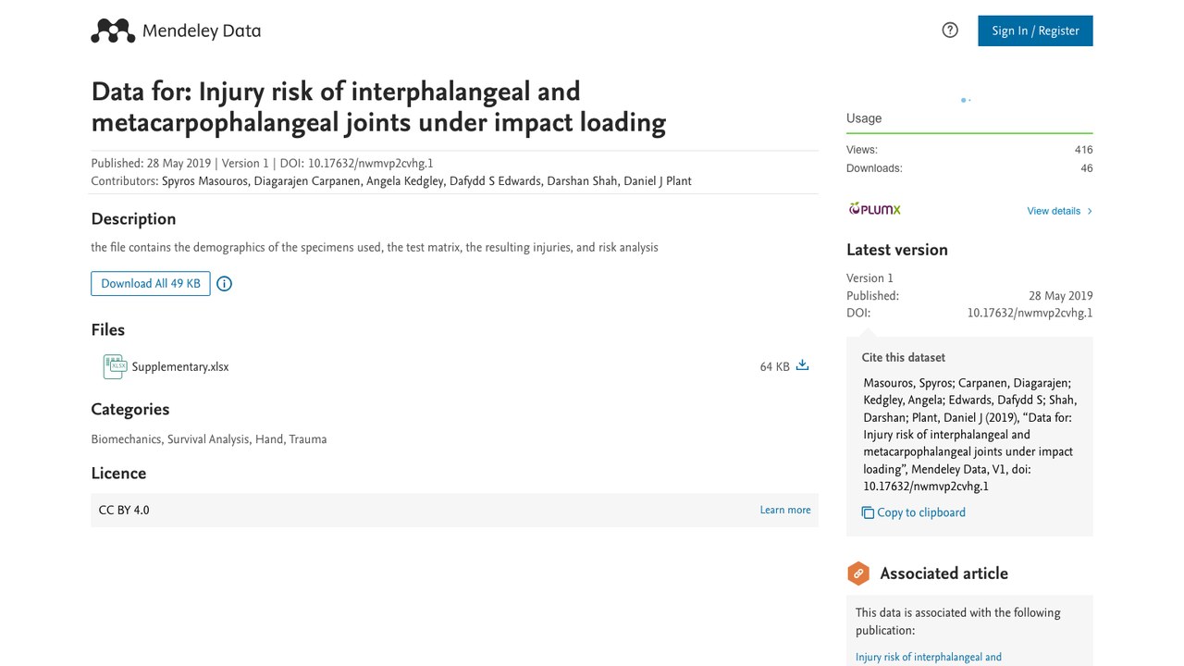Download All 49 KB files
Viewport: 1184px width, 666px height.
point(151,283)
